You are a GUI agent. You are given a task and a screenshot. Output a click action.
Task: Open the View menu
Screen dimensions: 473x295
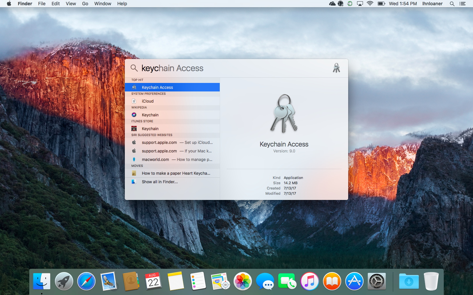click(71, 4)
